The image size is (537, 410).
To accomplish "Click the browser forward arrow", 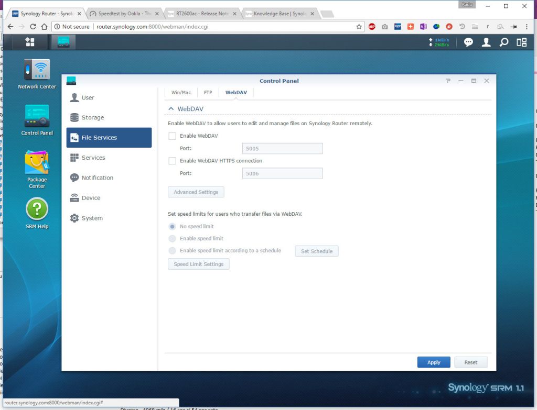I will point(22,27).
